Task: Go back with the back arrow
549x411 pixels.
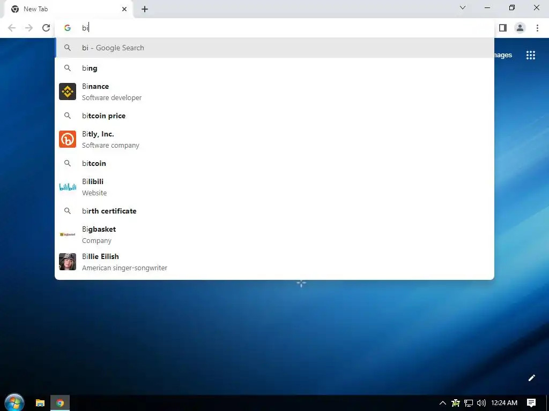Action: (x=12, y=28)
